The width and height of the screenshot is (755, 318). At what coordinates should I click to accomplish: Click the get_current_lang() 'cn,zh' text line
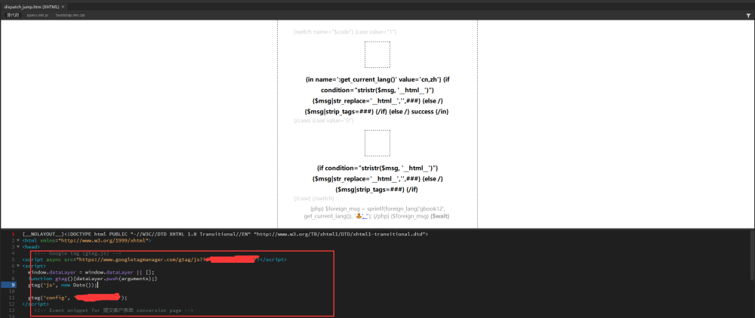coord(377,79)
